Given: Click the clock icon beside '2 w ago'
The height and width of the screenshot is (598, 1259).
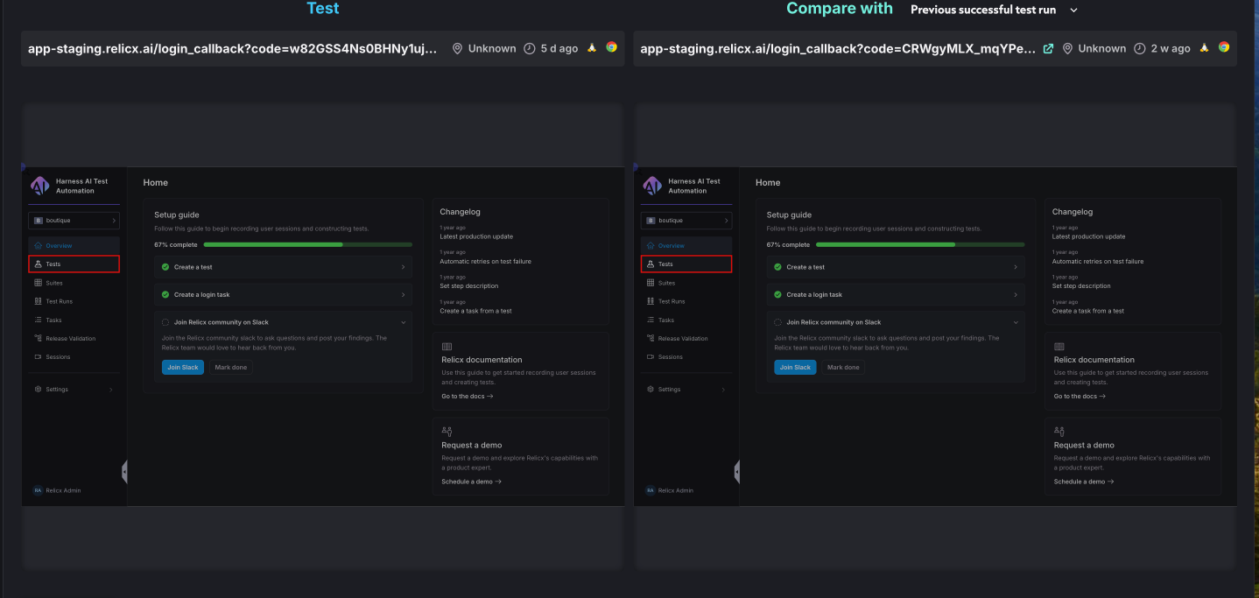Looking at the screenshot, I should pos(1139,49).
